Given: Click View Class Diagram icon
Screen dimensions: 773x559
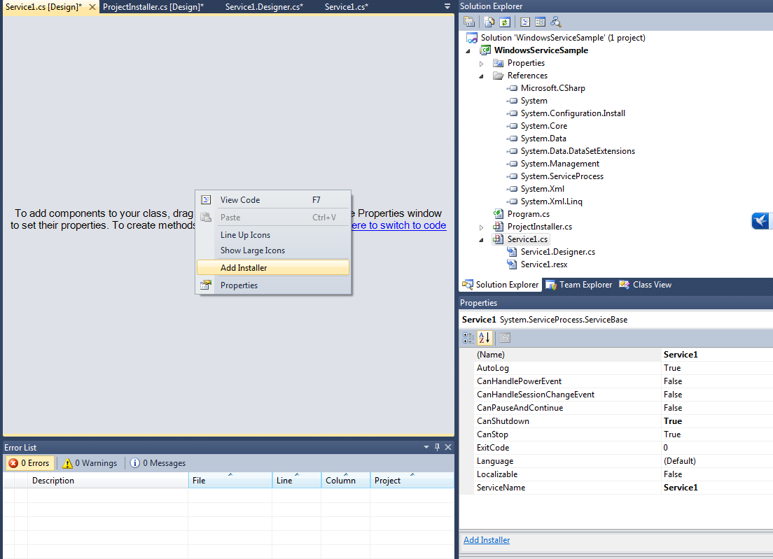Looking at the screenshot, I should [556, 22].
